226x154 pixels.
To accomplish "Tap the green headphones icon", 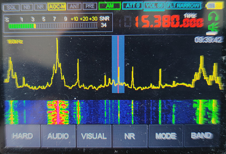I will click(213, 17).
